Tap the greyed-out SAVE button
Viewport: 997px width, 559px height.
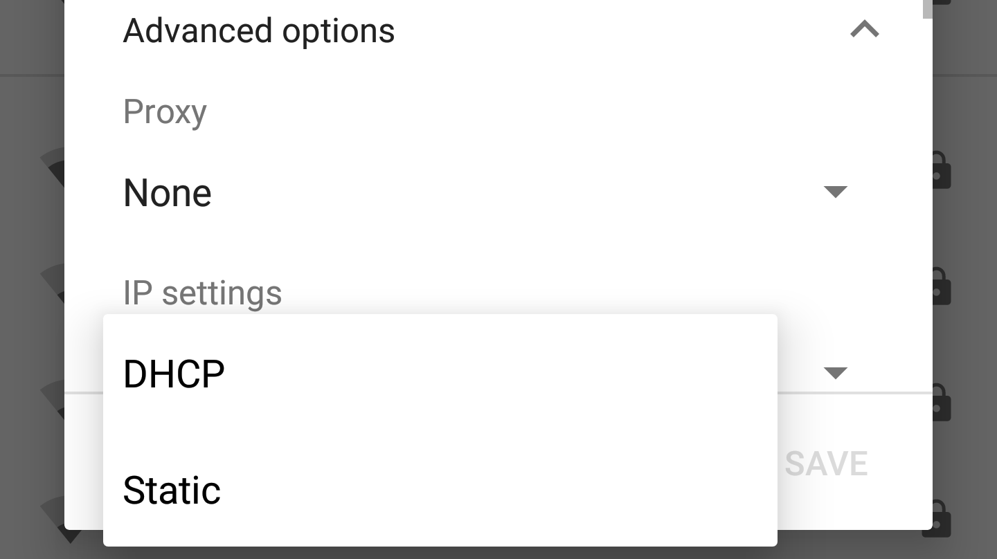[826, 464]
